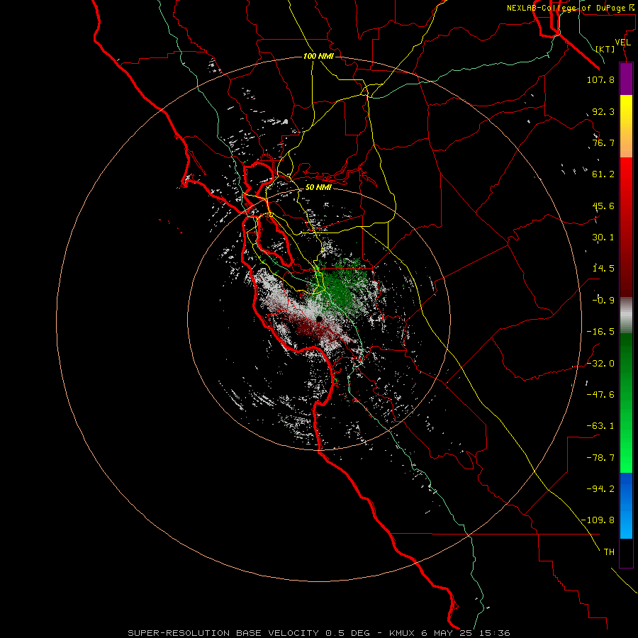This screenshot has width=638, height=638.
Task: Pick the purple segment of the velocity scale
Action: point(626,79)
